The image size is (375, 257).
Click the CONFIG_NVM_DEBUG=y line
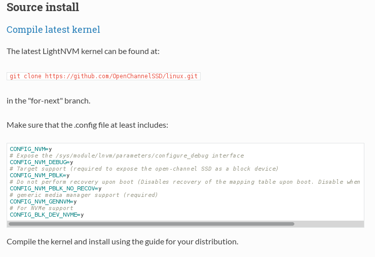[x=42, y=162]
